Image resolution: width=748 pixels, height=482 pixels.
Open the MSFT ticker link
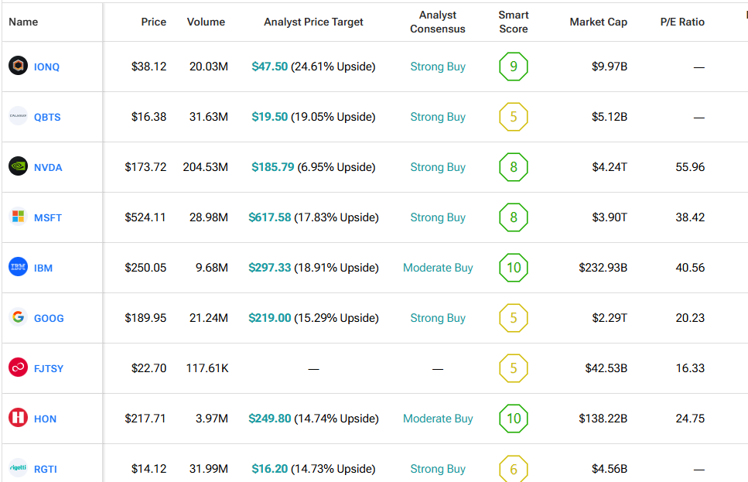[48, 218]
